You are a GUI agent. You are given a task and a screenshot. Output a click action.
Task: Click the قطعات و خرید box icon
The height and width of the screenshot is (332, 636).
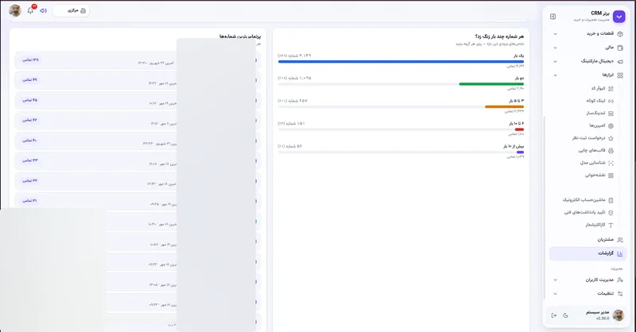pyautogui.click(x=620, y=34)
